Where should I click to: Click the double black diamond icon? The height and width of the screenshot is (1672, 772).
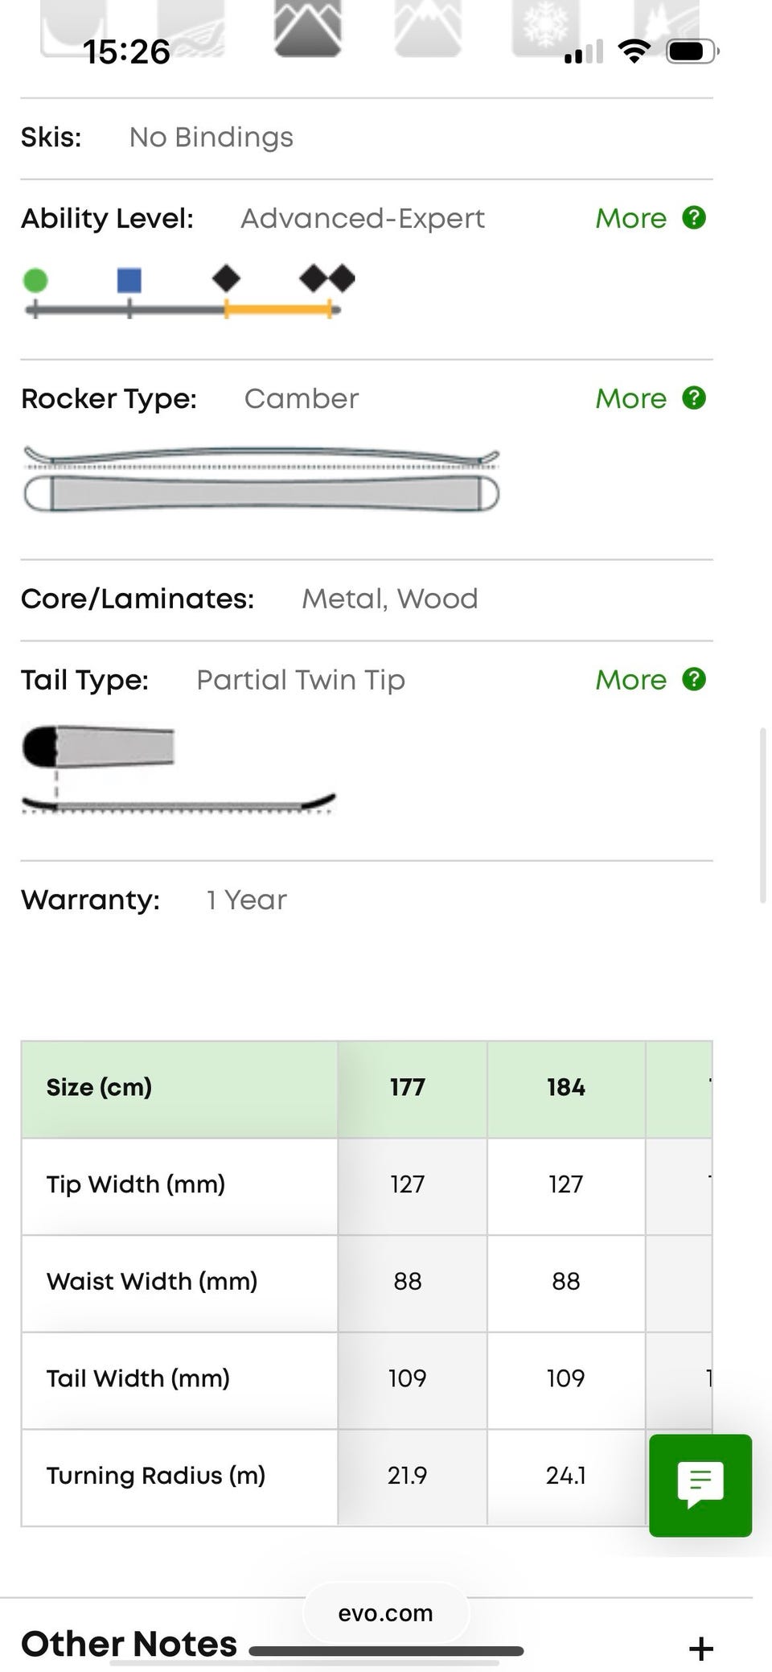pos(327,279)
